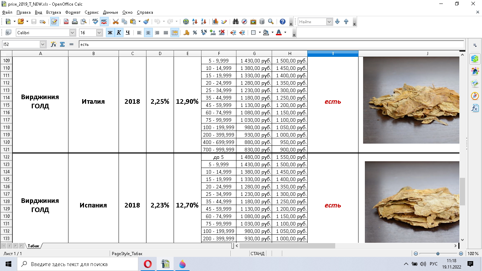Send document as e-mail icon
482x271 pixels.
coord(43,22)
